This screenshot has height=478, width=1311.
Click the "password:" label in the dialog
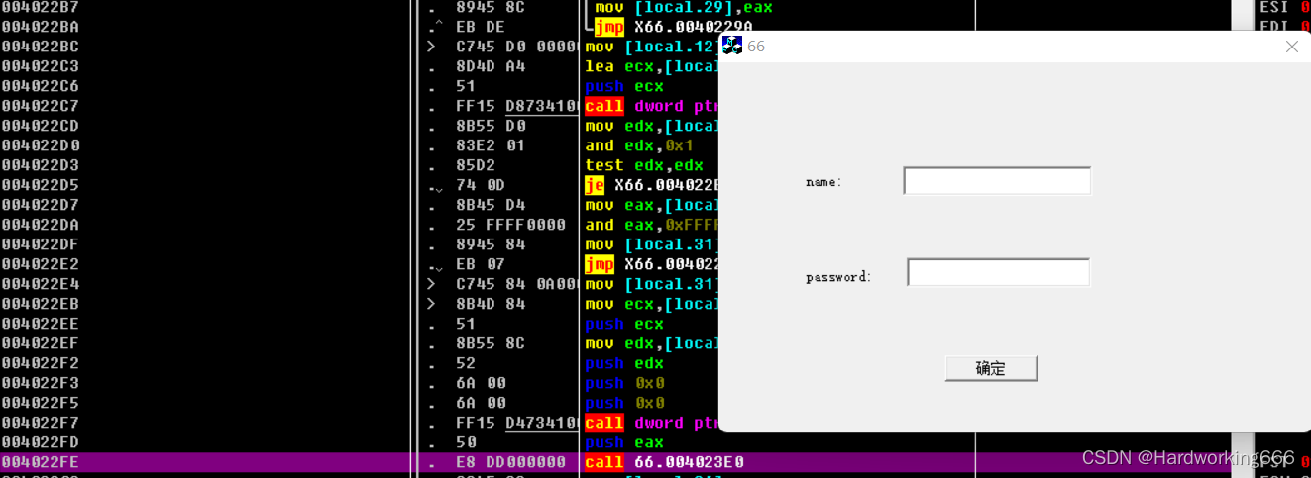coord(838,277)
